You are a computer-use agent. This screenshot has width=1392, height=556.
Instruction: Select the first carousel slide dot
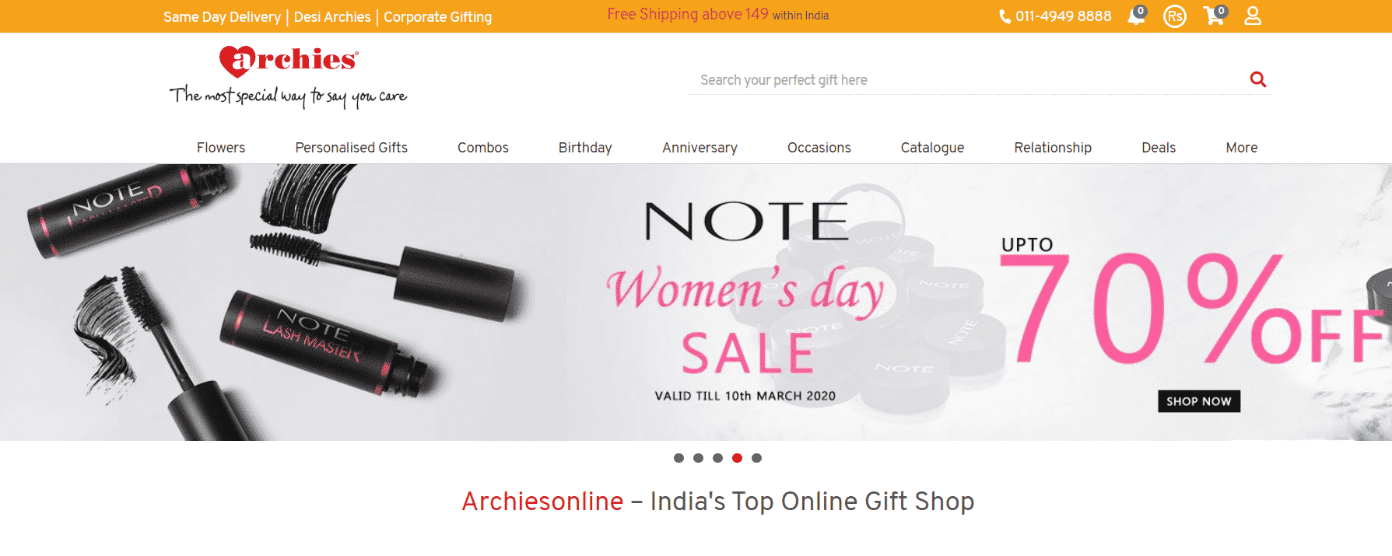[678, 458]
